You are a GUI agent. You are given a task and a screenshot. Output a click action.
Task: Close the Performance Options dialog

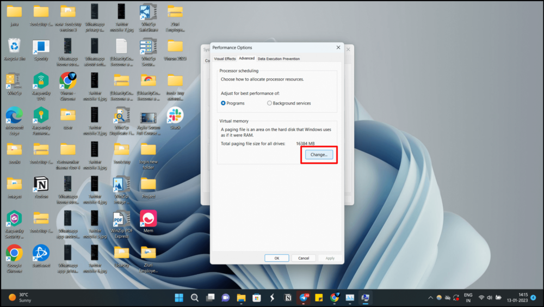(338, 47)
